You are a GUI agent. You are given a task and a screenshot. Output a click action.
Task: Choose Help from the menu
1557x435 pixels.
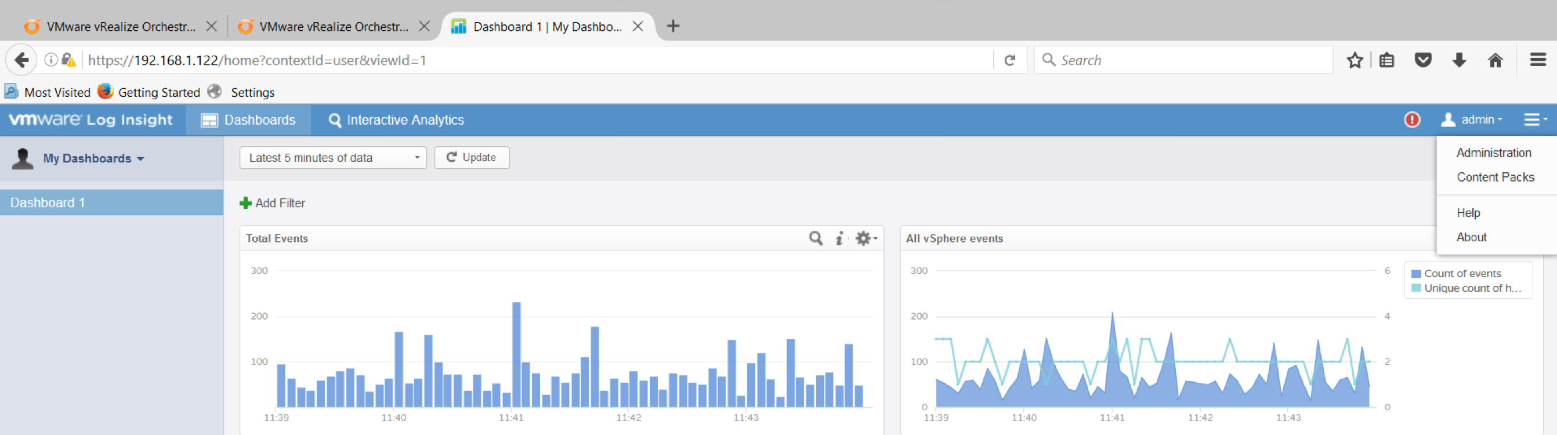point(1468,213)
